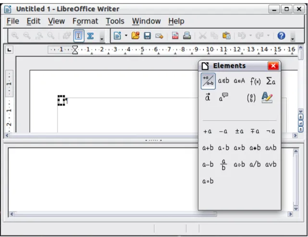The image size is (308, 237).
Task: Toggle the Formula Cursor button
Action: point(79,36)
